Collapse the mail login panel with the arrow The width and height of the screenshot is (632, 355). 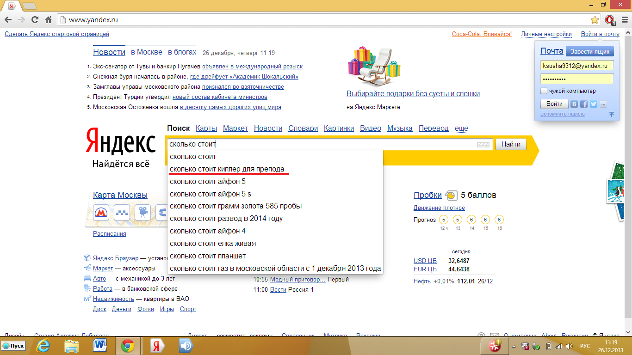(611, 114)
